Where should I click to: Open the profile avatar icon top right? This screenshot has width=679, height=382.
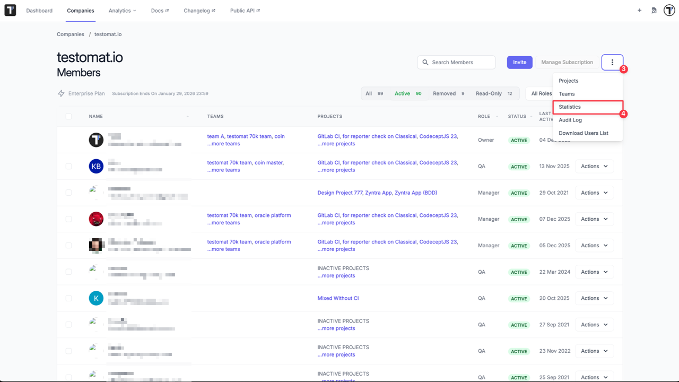point(668,10)
